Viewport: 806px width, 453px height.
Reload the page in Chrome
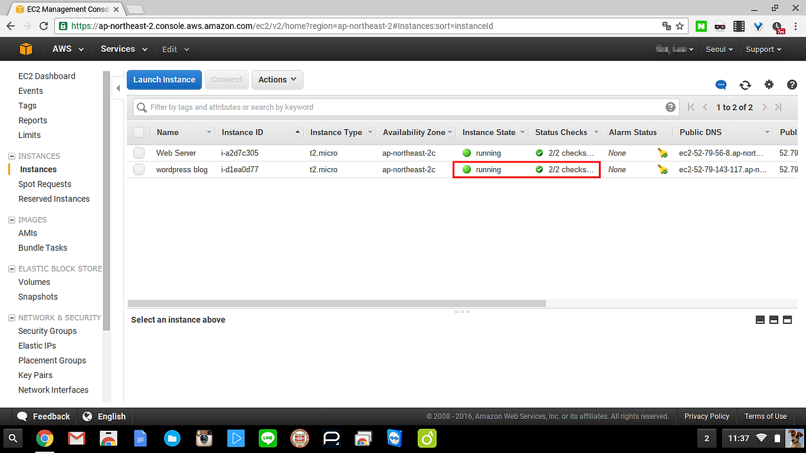(x=43, y=26)
